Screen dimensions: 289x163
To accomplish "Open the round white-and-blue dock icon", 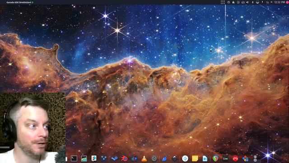I will [185, 158].
